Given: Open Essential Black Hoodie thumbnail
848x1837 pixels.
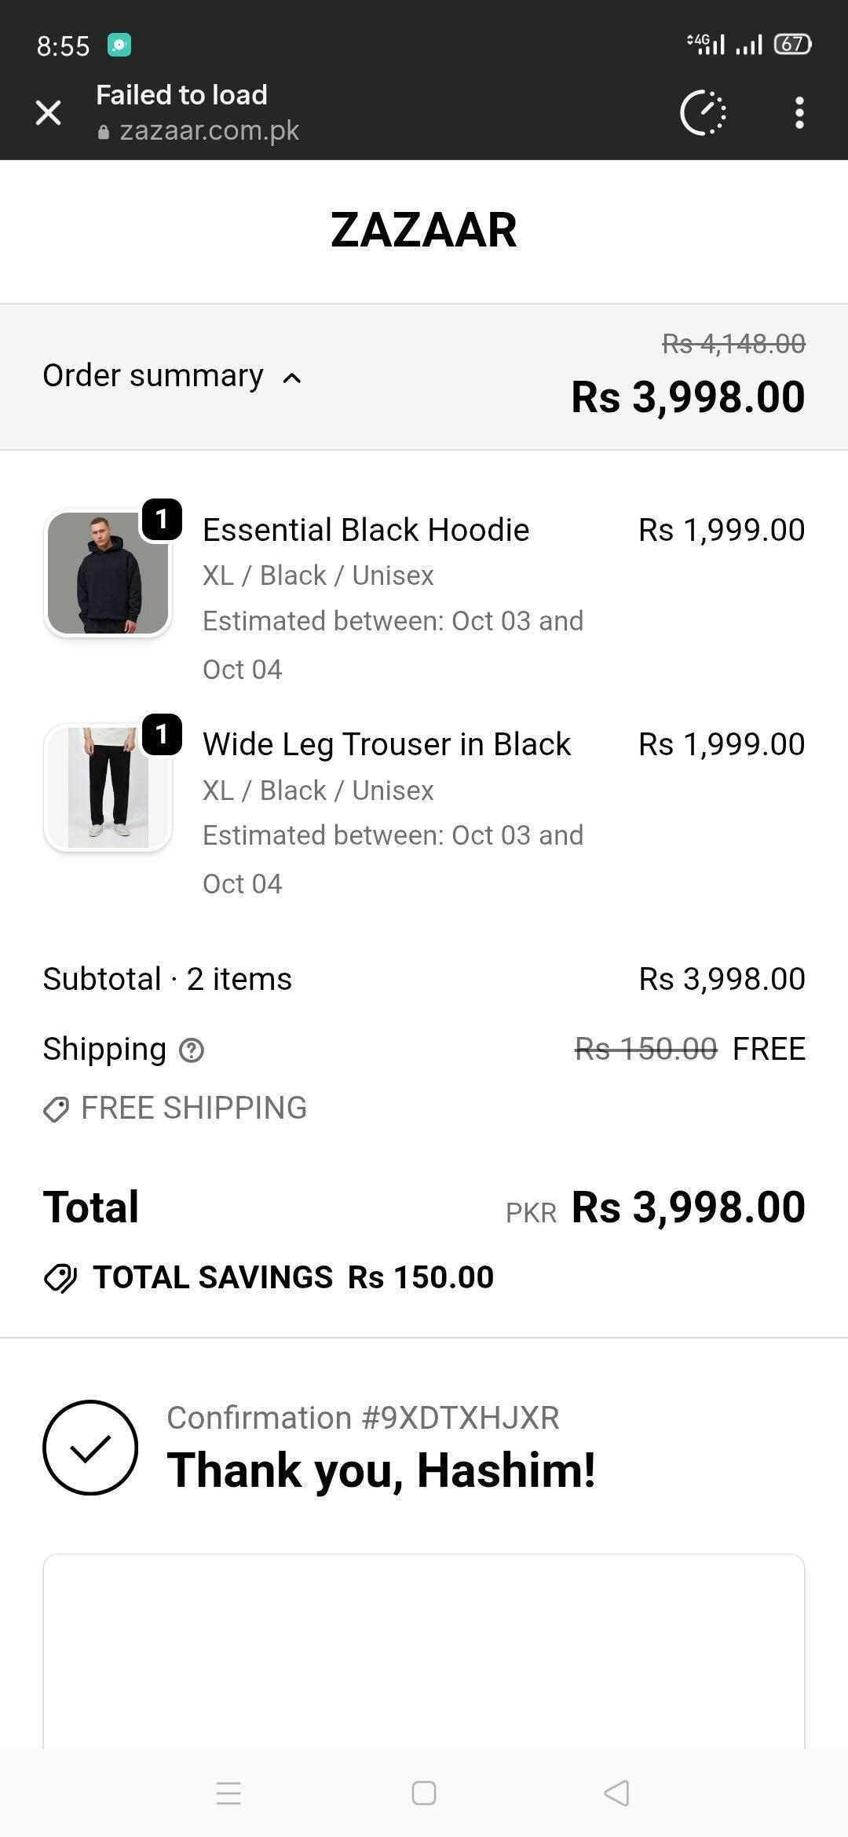Looking at the screenshot, I should click(108, 572).
